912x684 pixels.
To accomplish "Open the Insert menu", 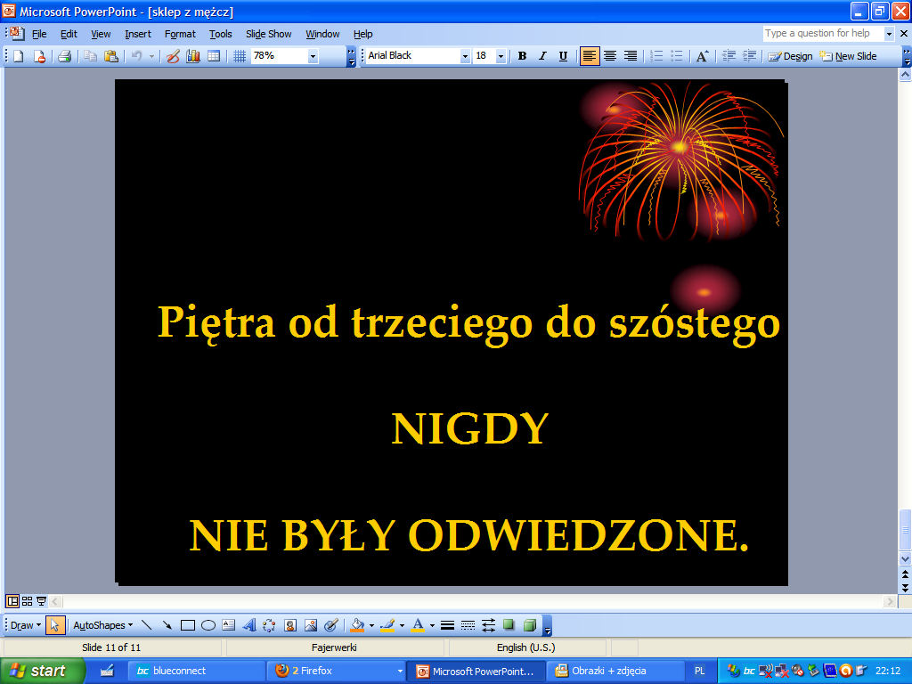I will (x=138, y=34).
